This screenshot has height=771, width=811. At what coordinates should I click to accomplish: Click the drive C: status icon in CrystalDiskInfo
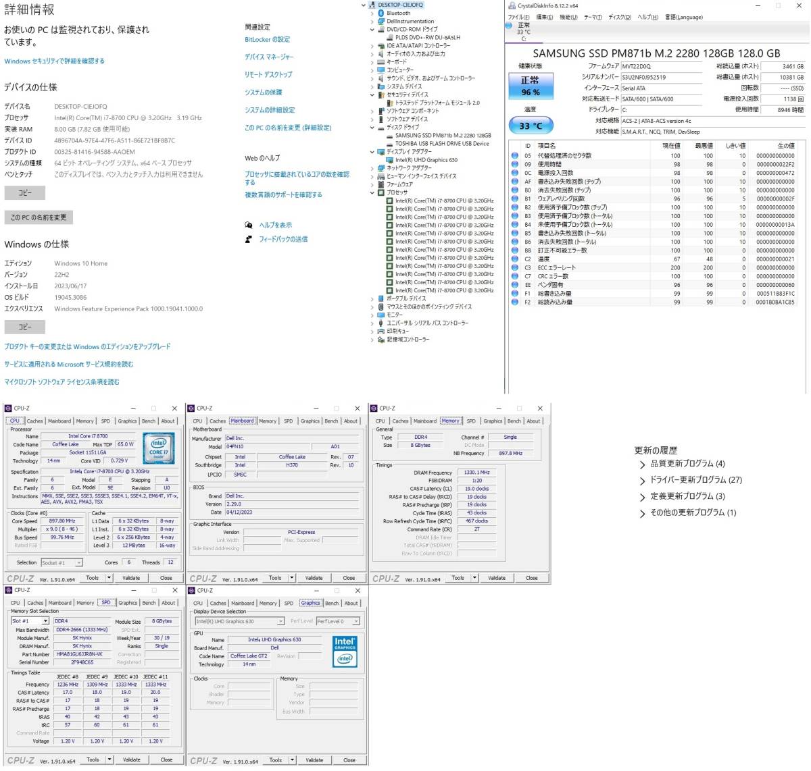point(509,26)
